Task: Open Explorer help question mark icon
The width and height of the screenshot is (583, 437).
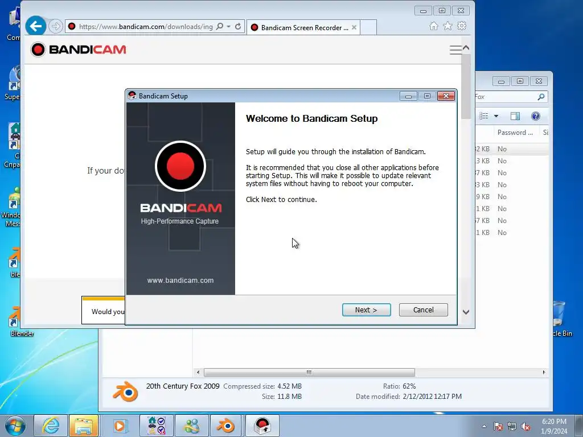Action: click(x=535, y=116)
